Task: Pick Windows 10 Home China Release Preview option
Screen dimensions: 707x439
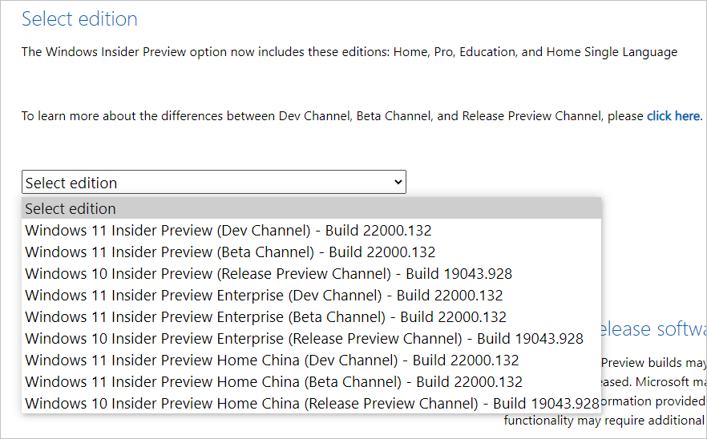Action: (312, 404)
